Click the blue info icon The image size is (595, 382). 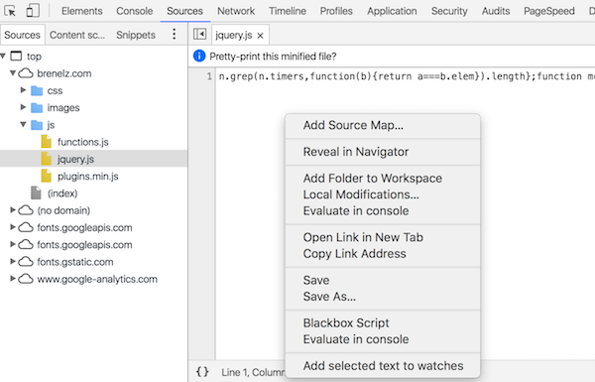pos(199,57)
